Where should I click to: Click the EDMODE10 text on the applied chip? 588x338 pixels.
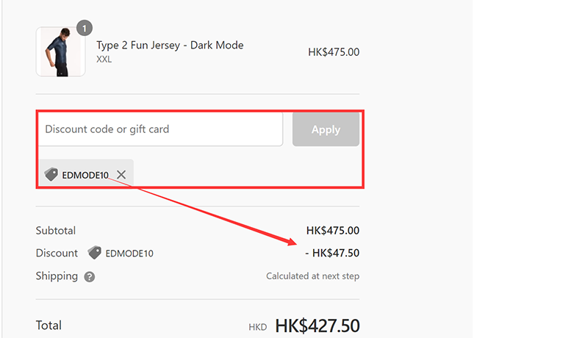coord(85,175)
